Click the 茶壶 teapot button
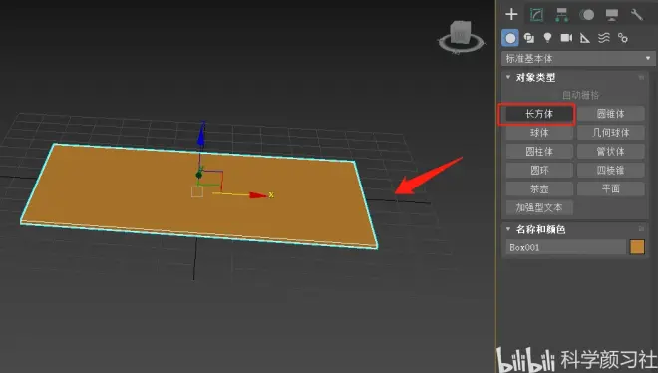The height and width of the screenshot is (373, 658). (539, 188)
